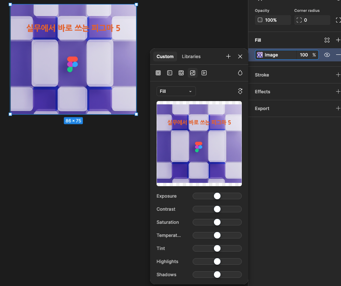Open the Fill image mode dropdown
341x286 pixels.
coord(176,91)
